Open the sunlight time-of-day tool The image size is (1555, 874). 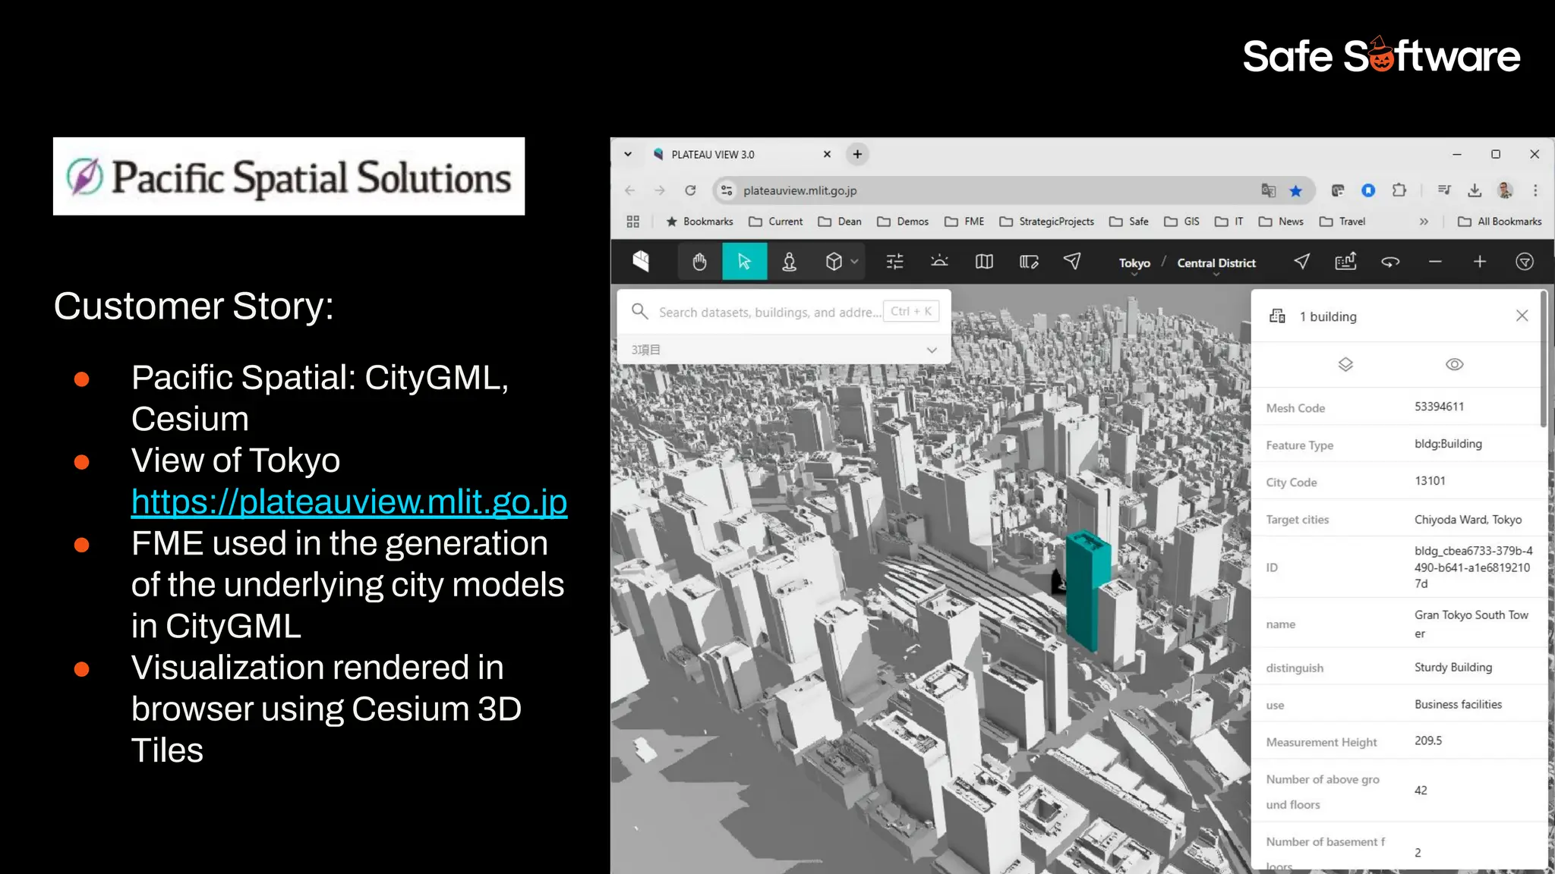click(939, 262)
